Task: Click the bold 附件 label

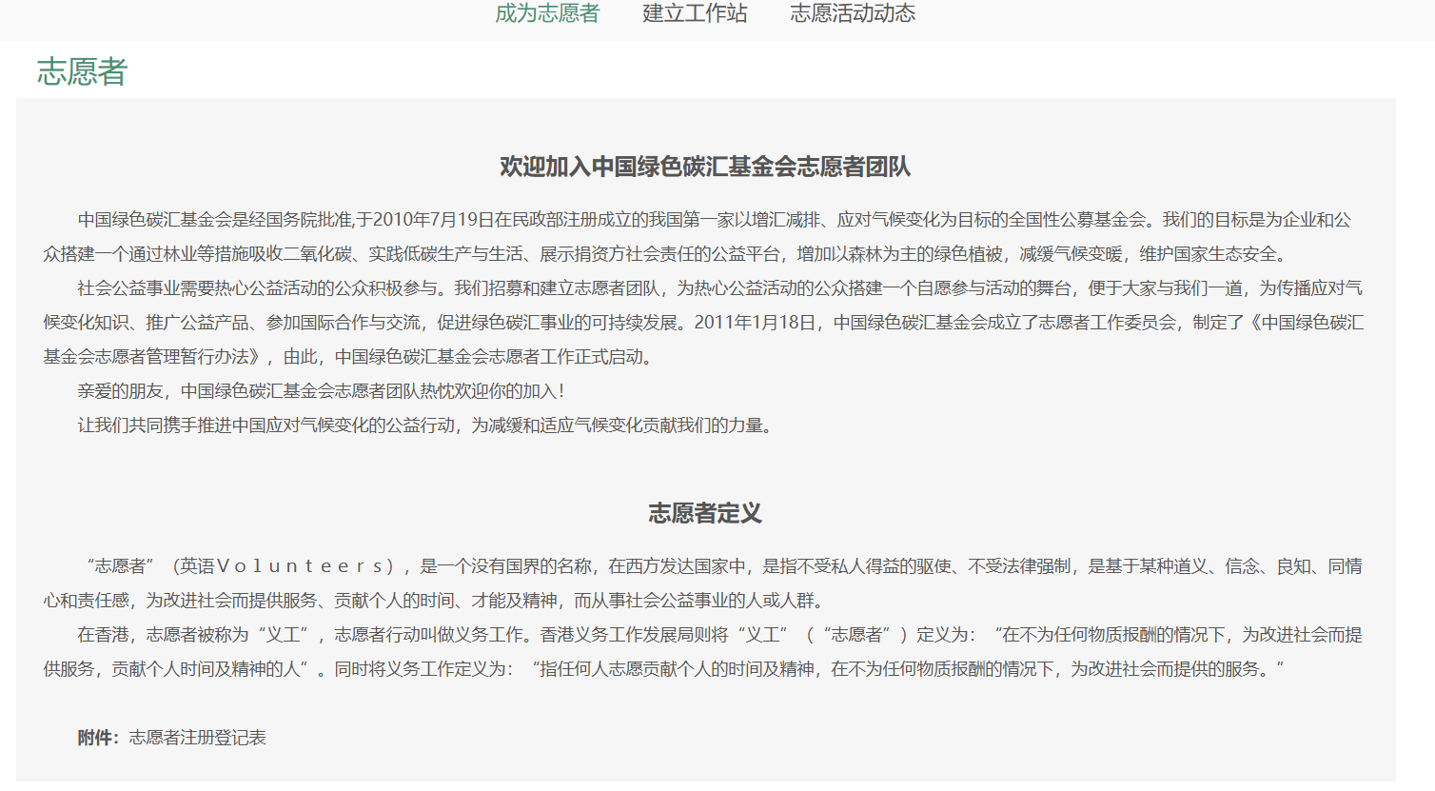Action: click(97, 738)
